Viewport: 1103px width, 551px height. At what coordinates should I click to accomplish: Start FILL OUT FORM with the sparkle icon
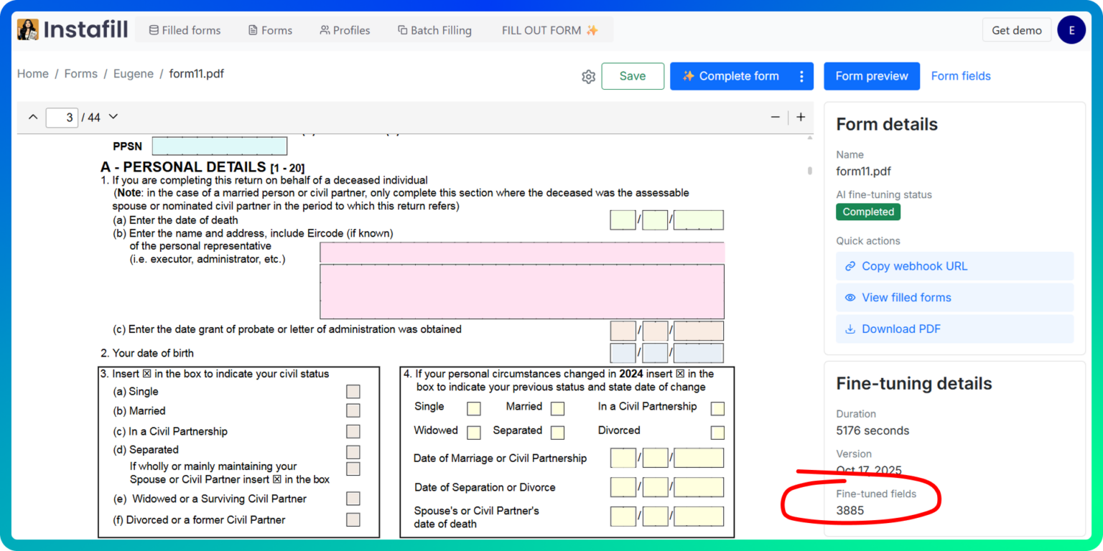(549, 29)
